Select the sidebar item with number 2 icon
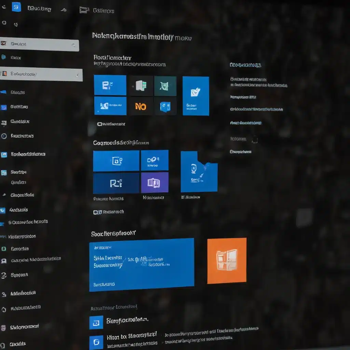 (x=15, y=275)
